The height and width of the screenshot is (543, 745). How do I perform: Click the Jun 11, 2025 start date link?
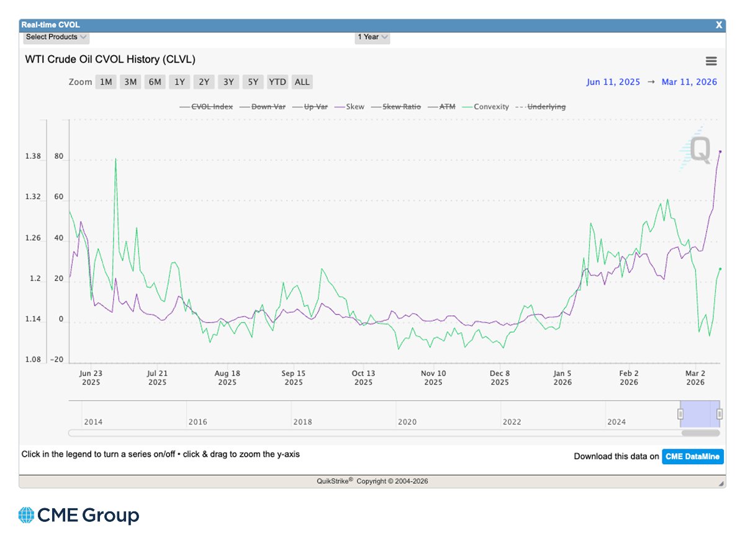pyautogui.click(x=613, y=81)
